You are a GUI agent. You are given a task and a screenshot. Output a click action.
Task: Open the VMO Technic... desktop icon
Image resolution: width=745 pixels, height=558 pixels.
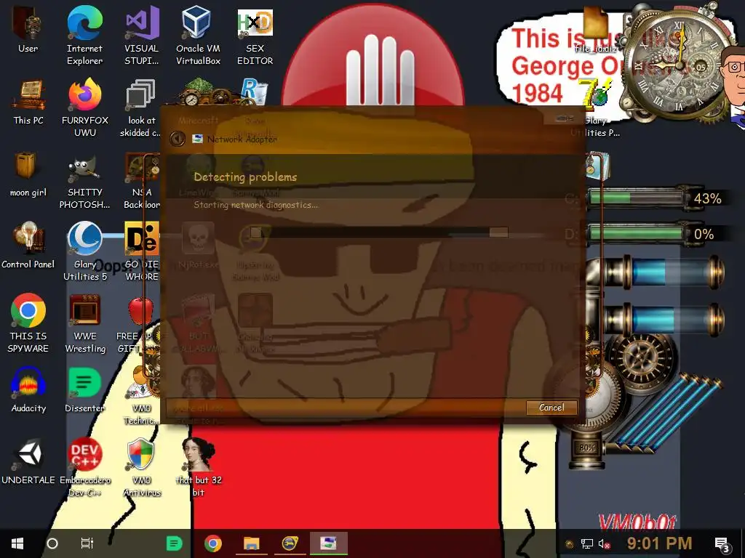point(142,396)
